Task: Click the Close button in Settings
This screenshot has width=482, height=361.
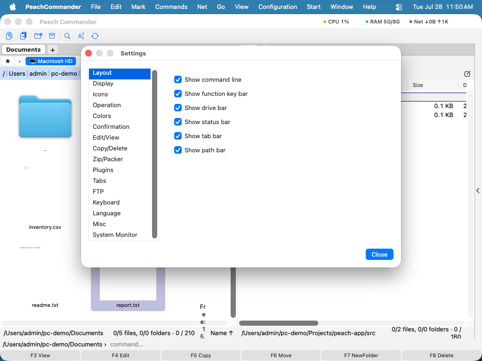Action: tap(379, 254)
